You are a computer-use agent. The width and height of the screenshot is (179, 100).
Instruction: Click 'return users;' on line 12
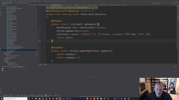(x=65, y=38)
